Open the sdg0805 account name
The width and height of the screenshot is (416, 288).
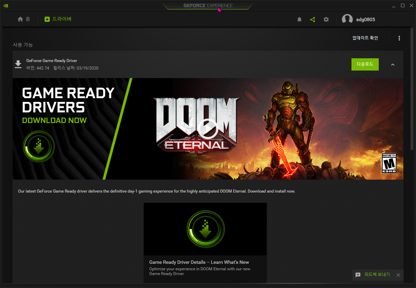365,19
